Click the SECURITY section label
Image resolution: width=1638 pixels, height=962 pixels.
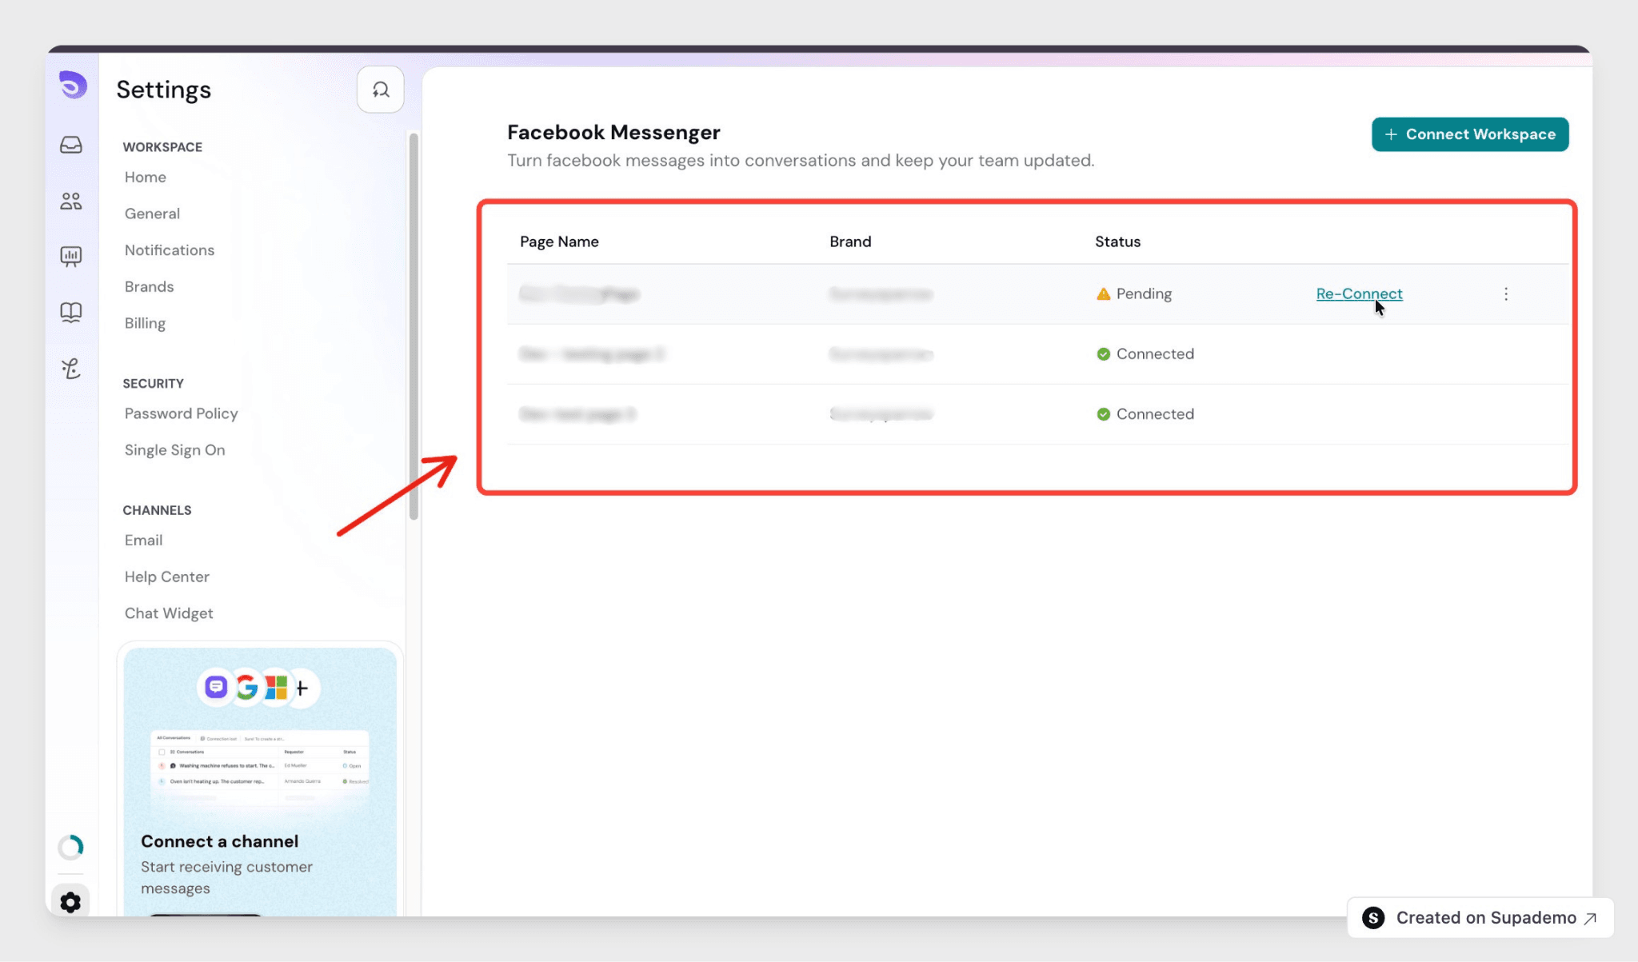[153, 384]
